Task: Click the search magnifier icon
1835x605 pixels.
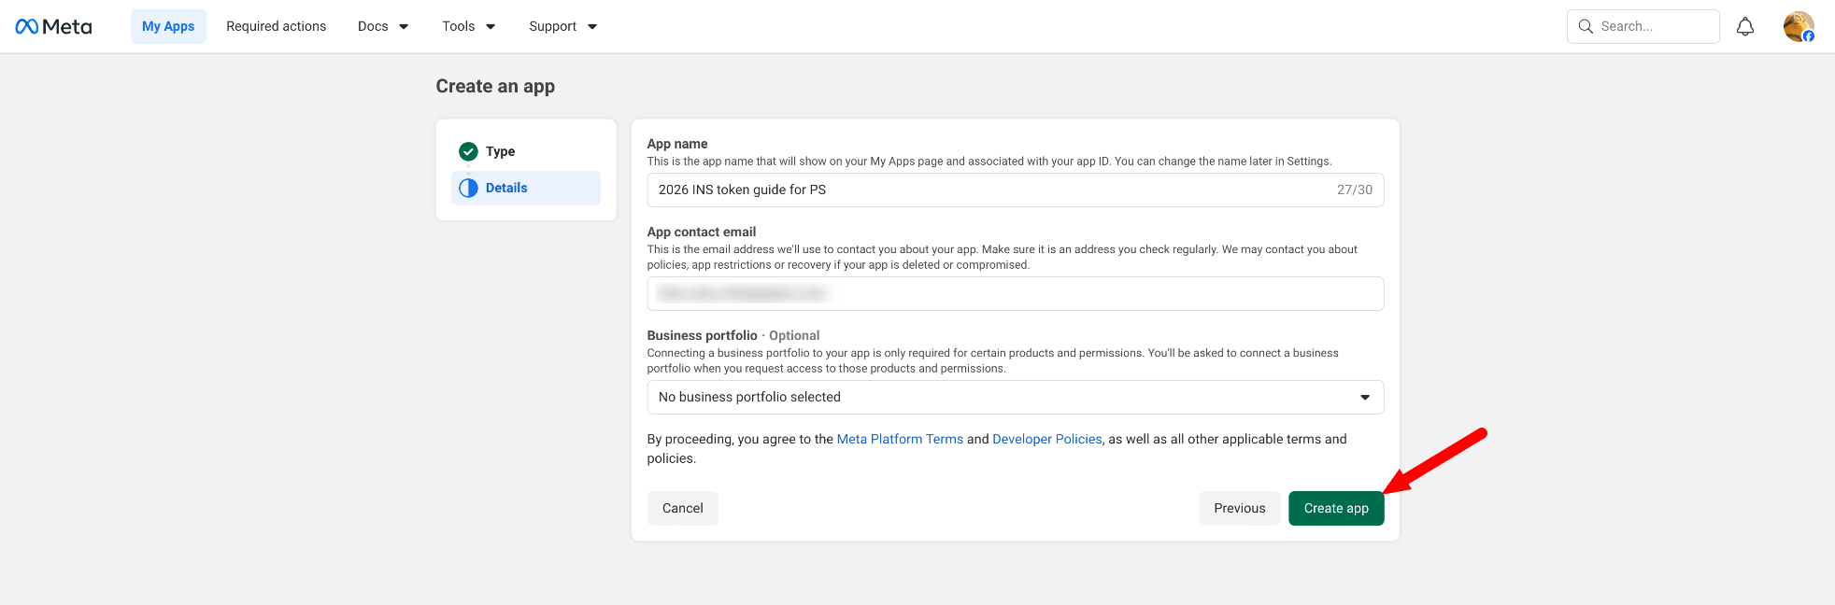Action: 1586,26
